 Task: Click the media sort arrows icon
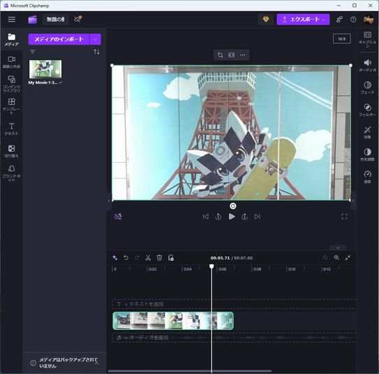pyautogui.click(x=97, y=52)
